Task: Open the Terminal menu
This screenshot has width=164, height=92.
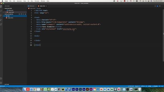Action: [x=37, y=1]
